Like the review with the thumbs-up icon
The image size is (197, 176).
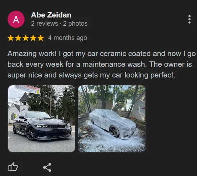pos(13,167)
